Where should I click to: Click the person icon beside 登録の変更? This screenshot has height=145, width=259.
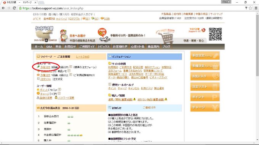pos(38,98)
